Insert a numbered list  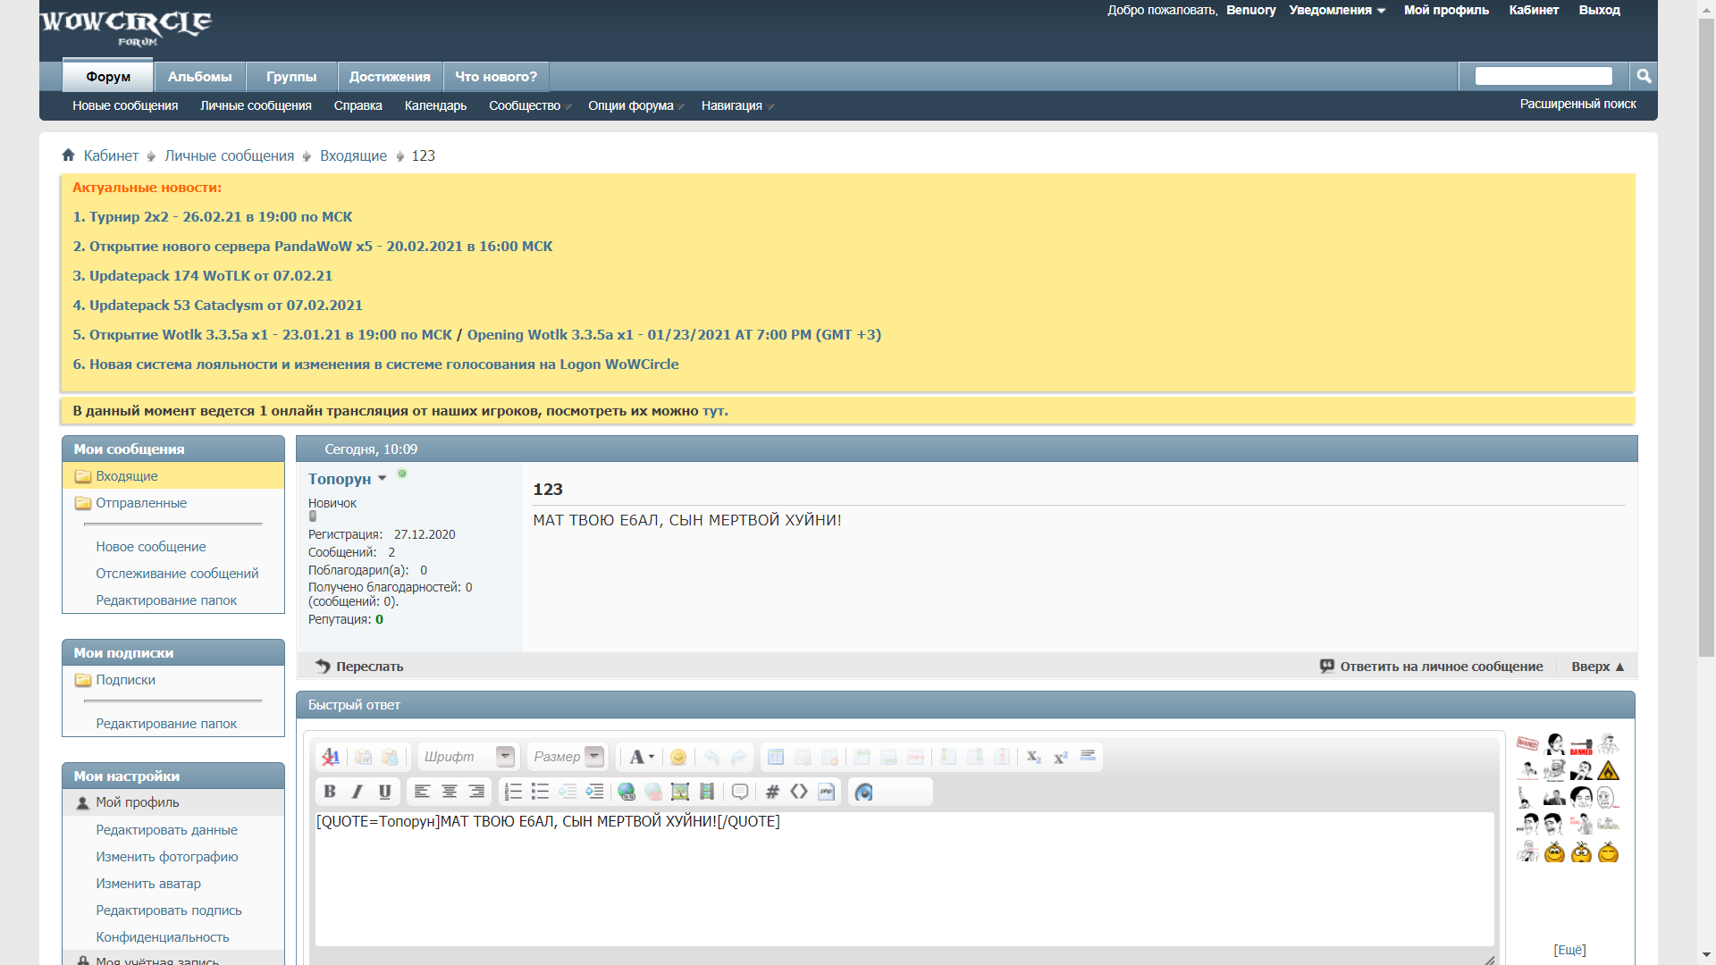[513, 792]
